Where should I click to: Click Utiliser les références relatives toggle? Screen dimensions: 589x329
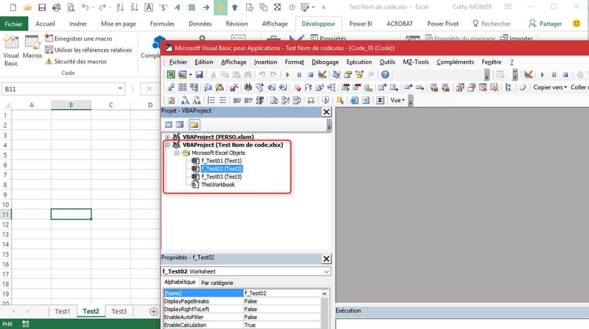tap(88, 49)
